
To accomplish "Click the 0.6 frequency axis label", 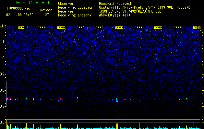I will click(x=3, y=123).
